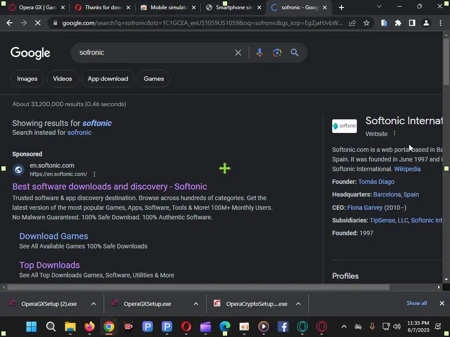Filter results by Videos

click(62, 79)
